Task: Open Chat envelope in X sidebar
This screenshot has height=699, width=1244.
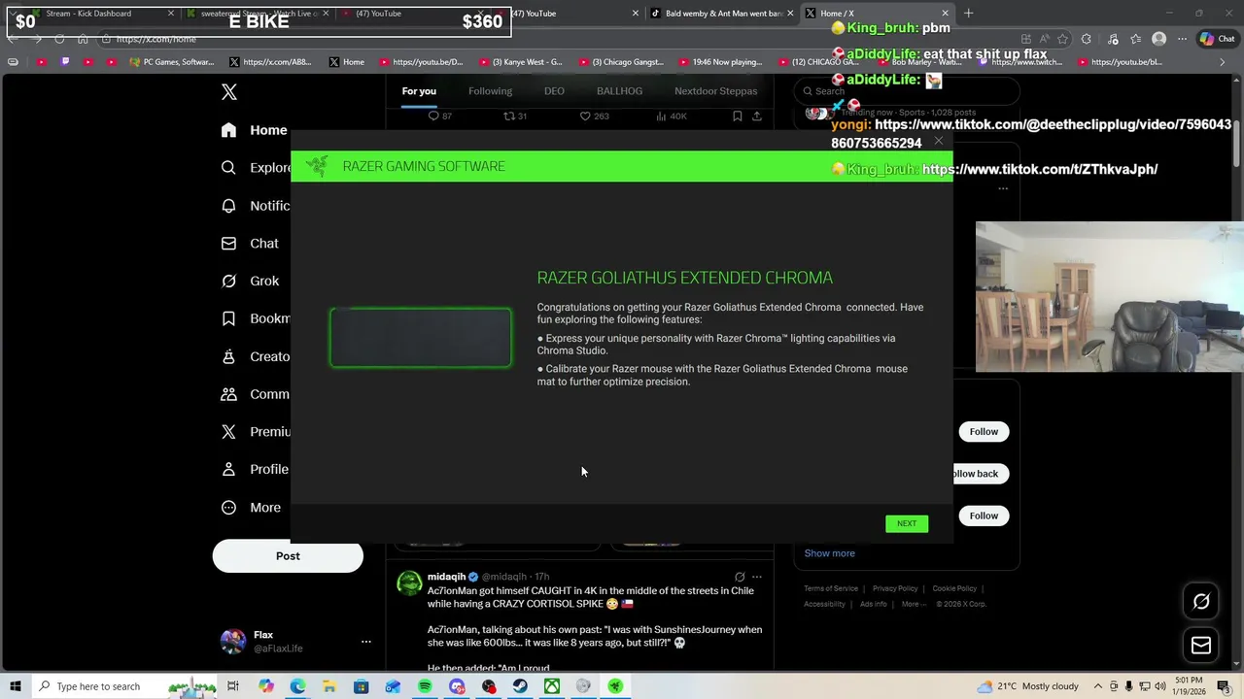Action: point(228,244)
